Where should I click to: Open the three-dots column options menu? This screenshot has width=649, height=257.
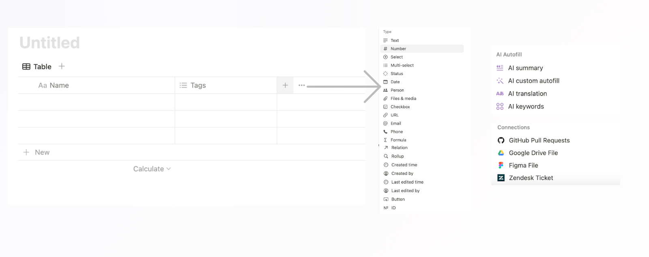(301, 85)
